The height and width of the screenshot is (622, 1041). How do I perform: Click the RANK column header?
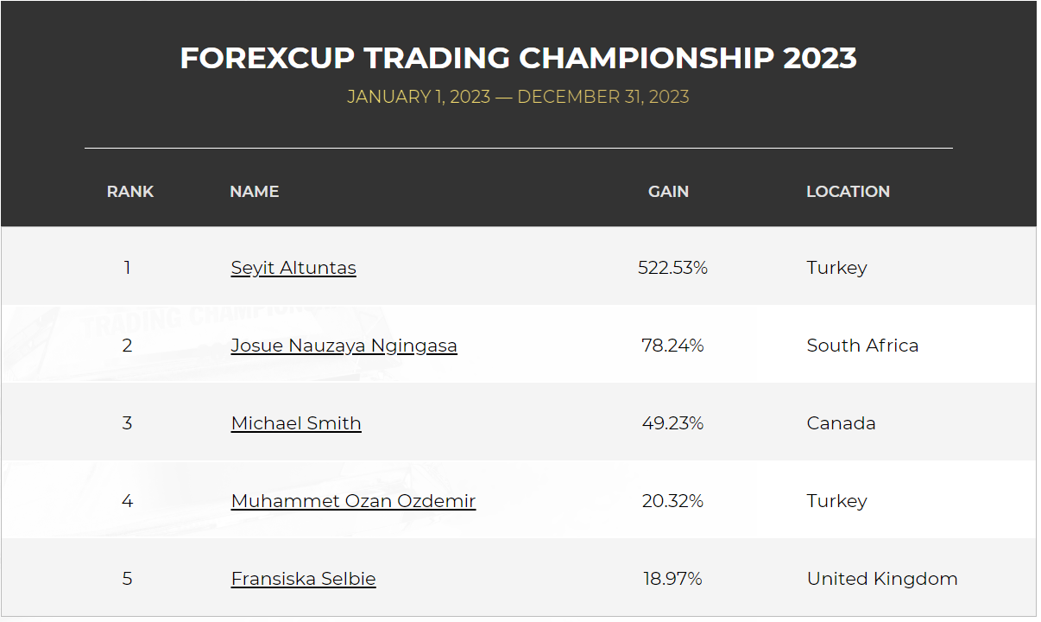[130, 192]
